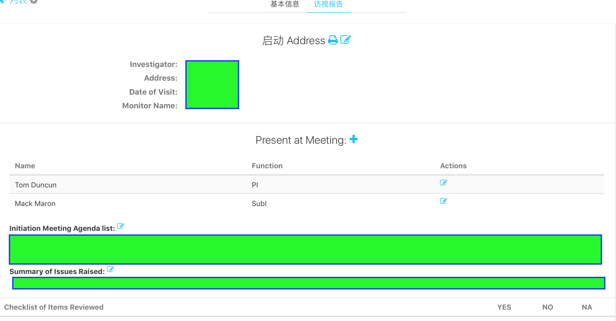The height and width of the screenshot is (321, 616).
Task: Select the Tom Duncun name cell
Action: click(x=36, y=185)
